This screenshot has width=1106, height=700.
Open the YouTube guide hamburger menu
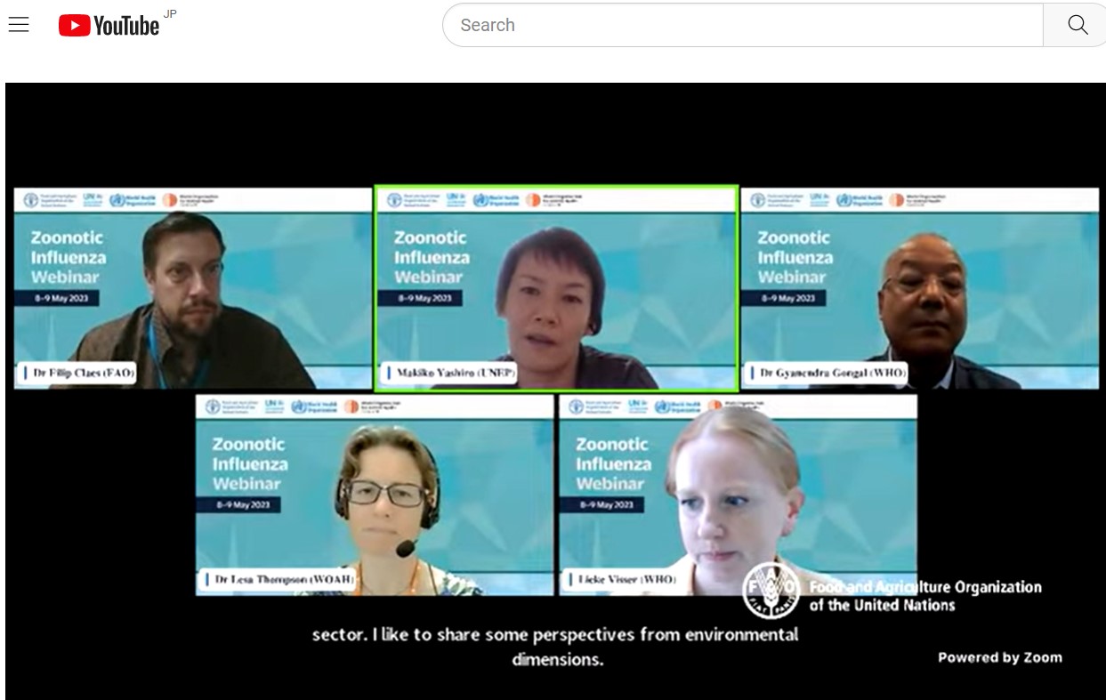(19, 25)
